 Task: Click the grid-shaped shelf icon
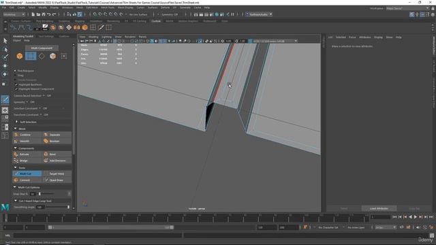coord(93,27)
